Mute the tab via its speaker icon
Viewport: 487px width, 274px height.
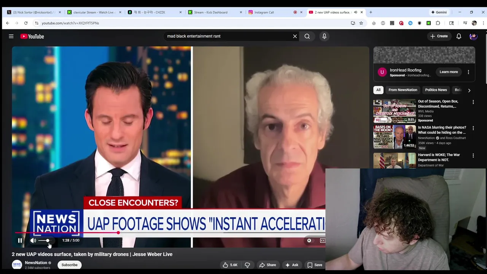(x=355, y=12)
